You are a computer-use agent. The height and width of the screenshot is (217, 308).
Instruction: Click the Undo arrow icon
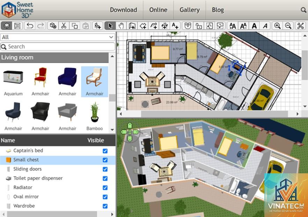(x=30, y=26)
